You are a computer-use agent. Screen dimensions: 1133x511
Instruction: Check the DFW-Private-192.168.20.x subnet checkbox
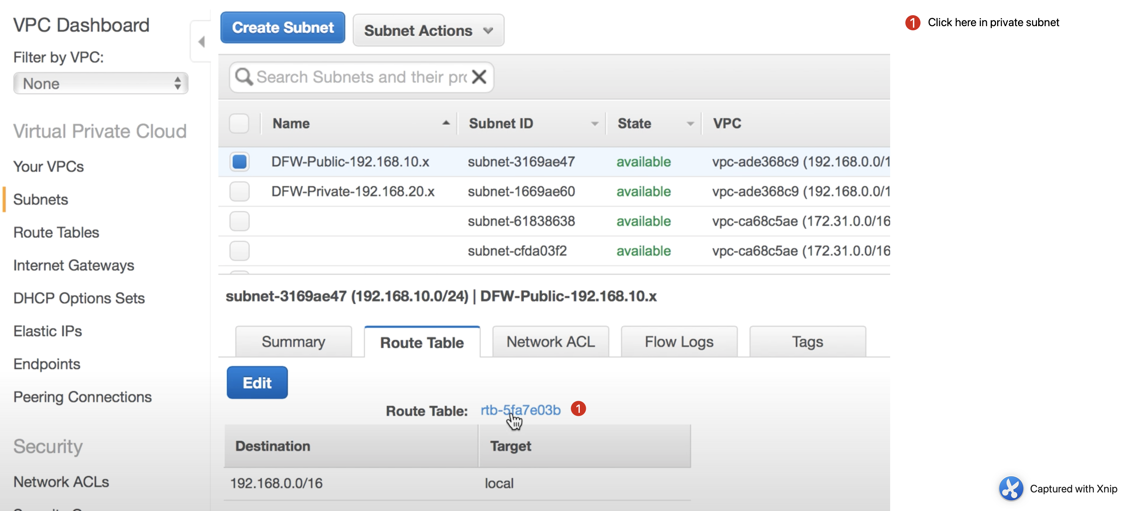239,191
